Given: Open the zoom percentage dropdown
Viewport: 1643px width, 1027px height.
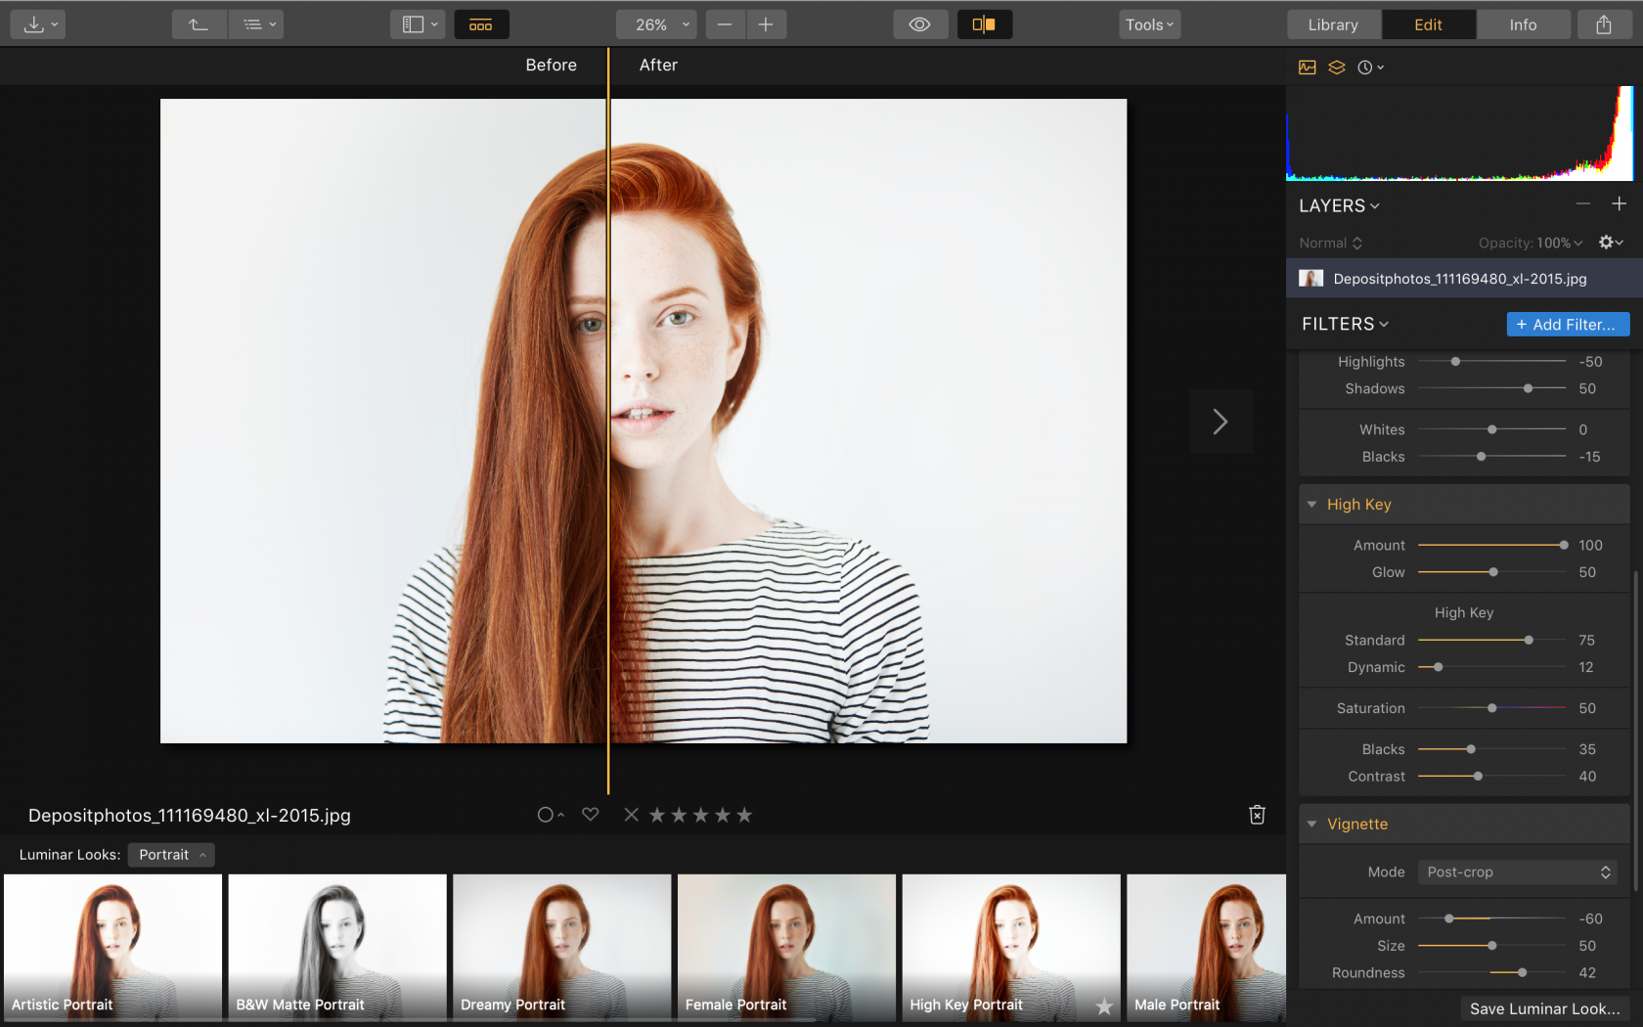Looking at the screenshot, I should point(655,23).
